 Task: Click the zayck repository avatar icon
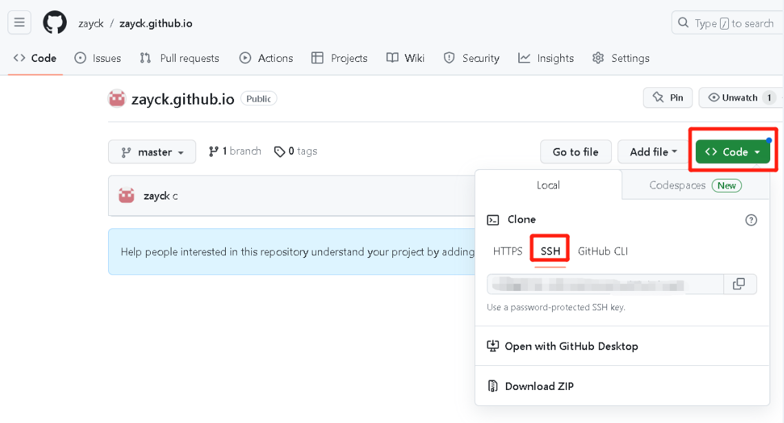click(117, 98)
